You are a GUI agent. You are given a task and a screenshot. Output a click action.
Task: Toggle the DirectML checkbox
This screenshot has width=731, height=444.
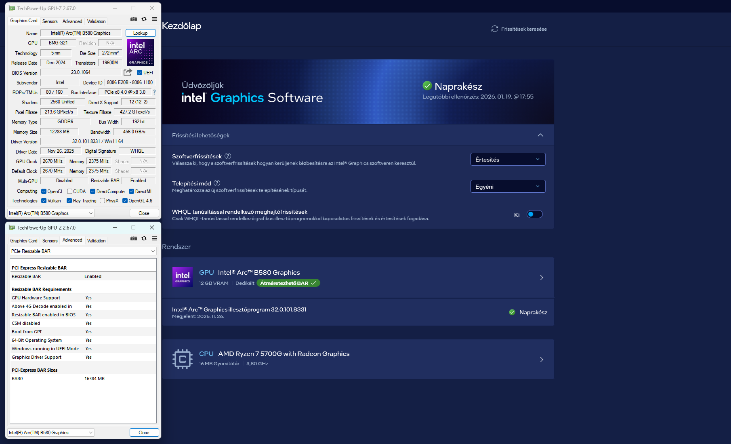click(x=131, y=191)
